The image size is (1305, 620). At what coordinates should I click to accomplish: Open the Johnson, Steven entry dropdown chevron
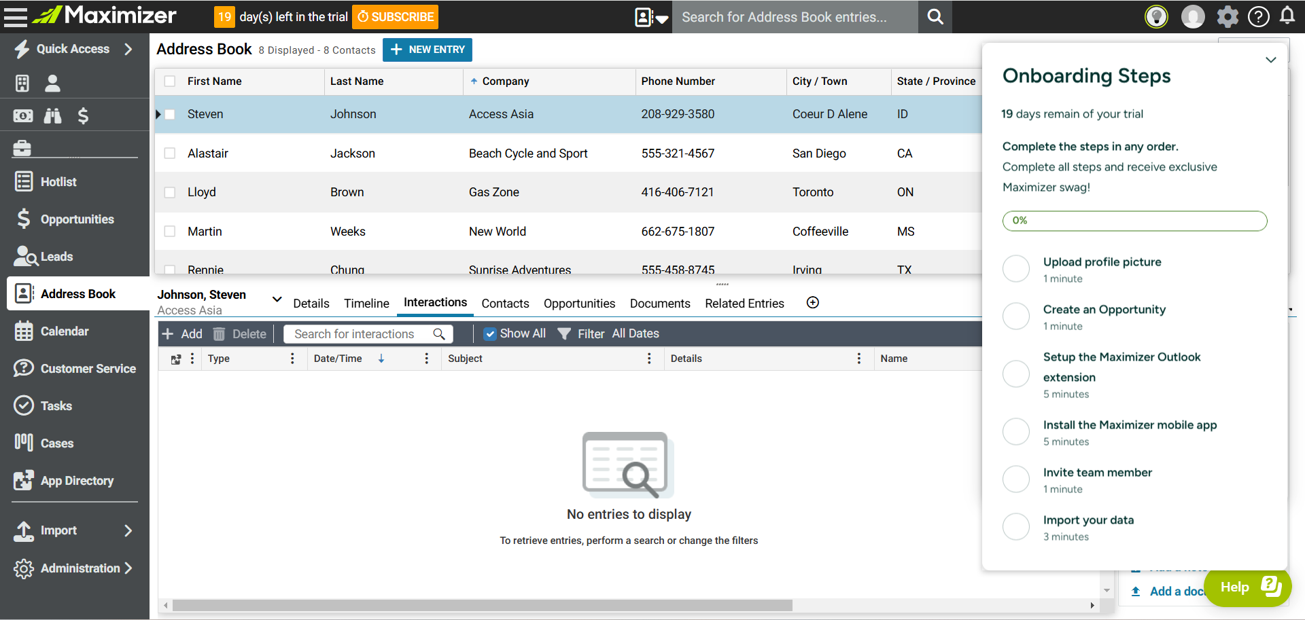[x=277, y=299]
